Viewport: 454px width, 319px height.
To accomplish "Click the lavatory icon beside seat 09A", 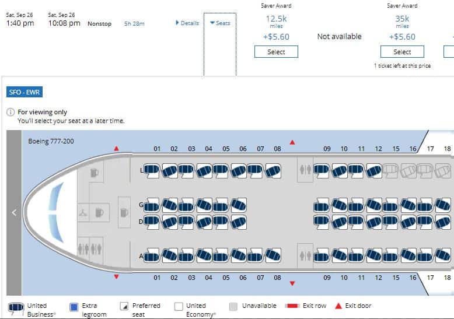I will (x=305, y=256).
